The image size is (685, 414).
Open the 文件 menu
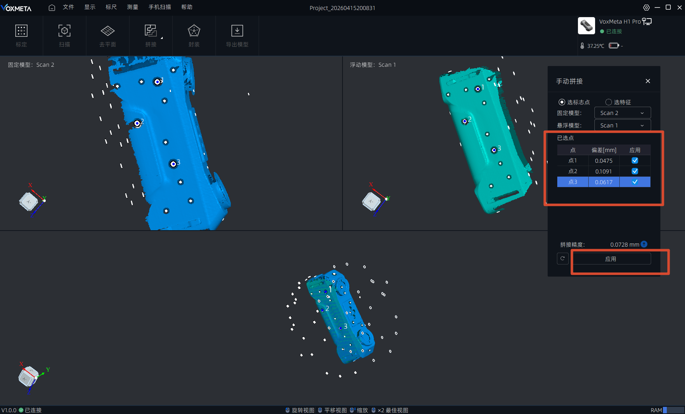[x=68, y=7]
